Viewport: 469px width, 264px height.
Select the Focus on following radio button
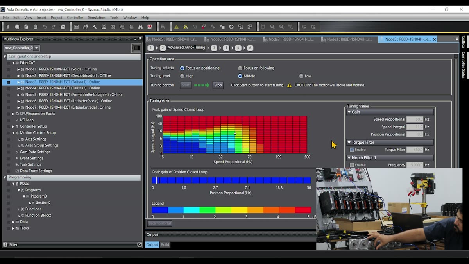[x=240, y=68]
